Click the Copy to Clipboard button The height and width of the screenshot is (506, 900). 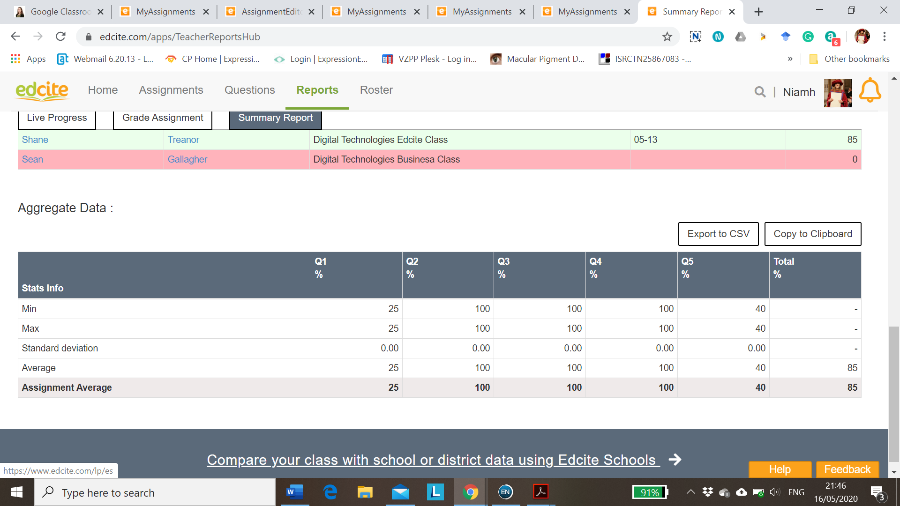pos(812,234)
